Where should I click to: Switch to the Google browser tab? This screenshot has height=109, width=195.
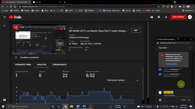(46, 2)
